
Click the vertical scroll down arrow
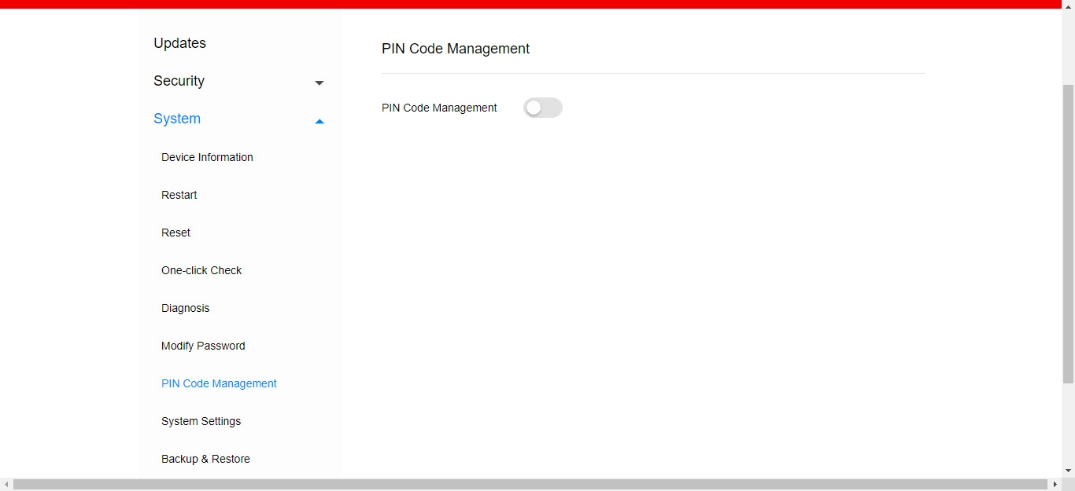(1068, 471)
